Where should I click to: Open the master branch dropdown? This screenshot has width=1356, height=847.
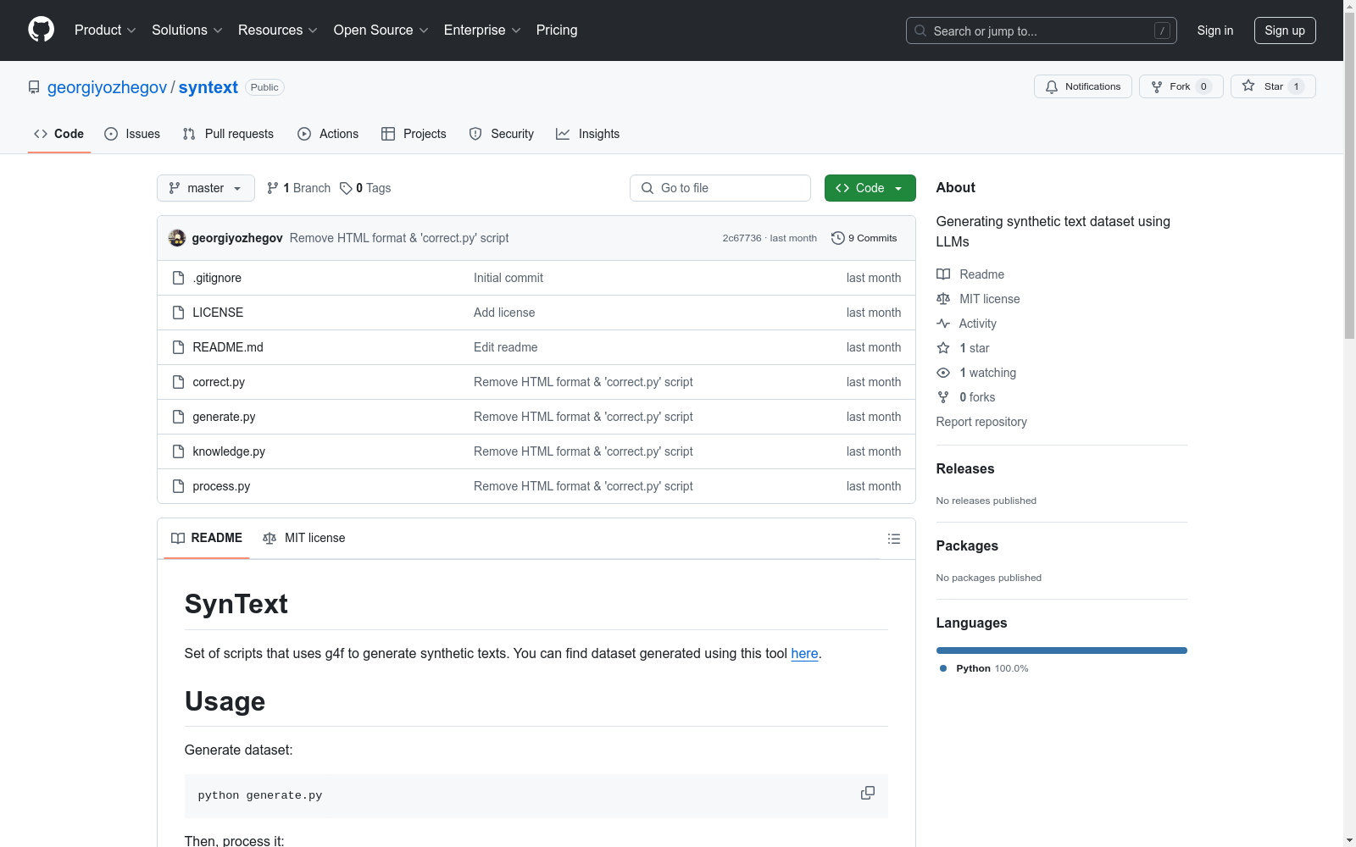pos(206,188)
